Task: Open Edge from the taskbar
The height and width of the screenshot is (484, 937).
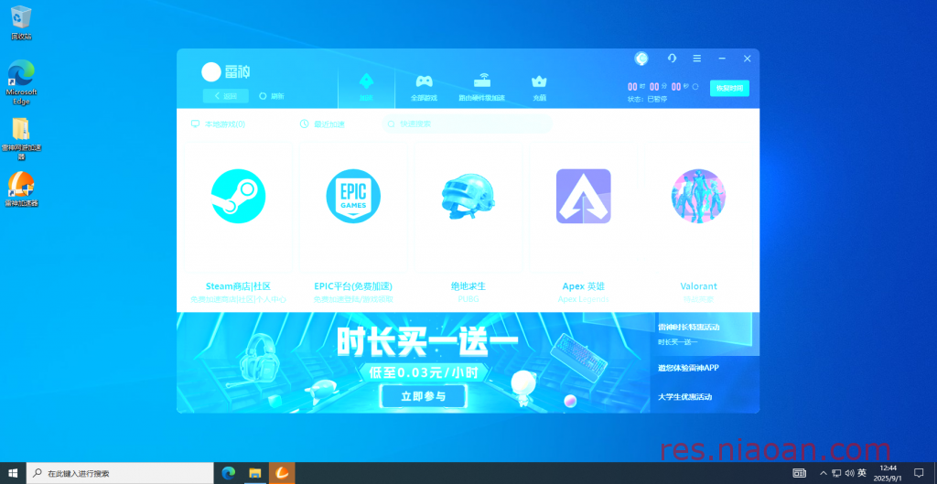Action: [x=228, y=473]
